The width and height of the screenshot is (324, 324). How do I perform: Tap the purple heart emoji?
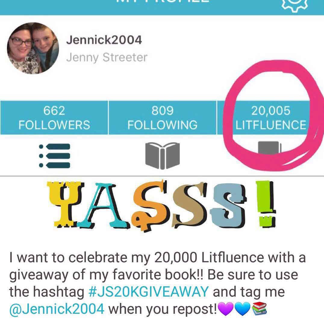click(226, 309)
